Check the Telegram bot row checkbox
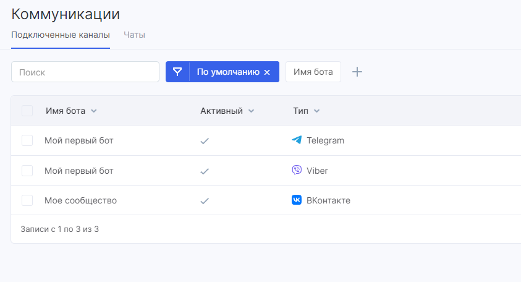Screen dimensions: 521x282 coord(27,140)
